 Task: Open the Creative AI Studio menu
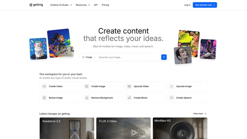click(61, 5)
